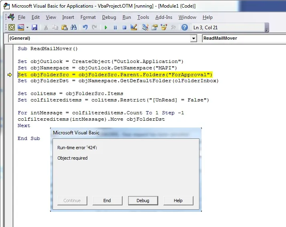Open Properties Window toolbar icon
Image resolution: width=286 pixels, height=227 pixels.
coord(155,27)
